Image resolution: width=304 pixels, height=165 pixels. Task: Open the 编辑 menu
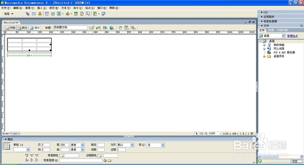(18, 8)
